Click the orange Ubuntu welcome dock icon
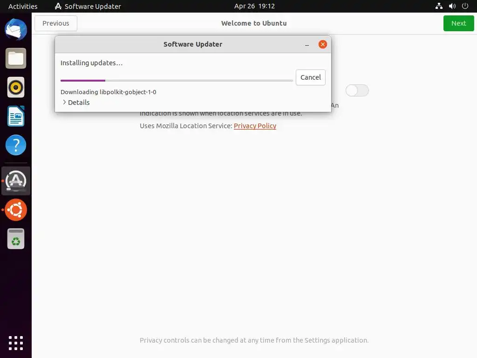Viewport: 477px width, 358px height. point(16,210)
